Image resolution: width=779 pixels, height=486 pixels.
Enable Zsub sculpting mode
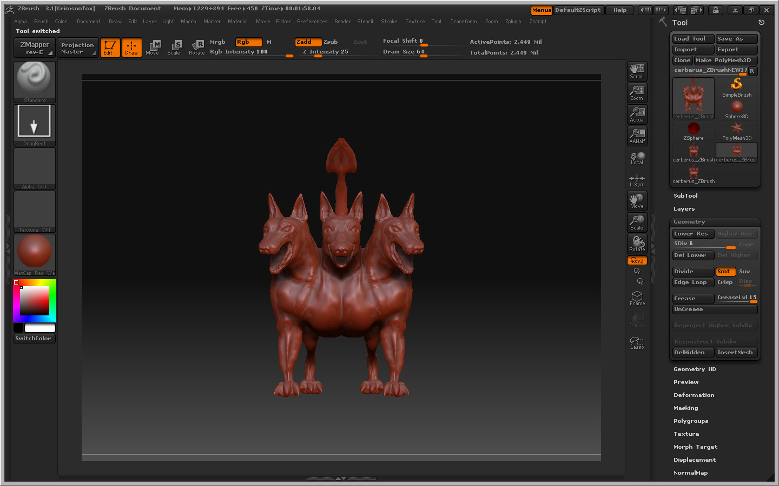coord(331,42)
